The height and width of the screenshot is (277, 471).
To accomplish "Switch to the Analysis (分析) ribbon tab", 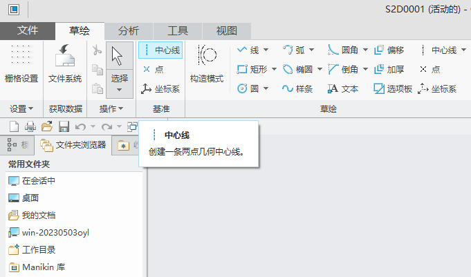I will pyautogui.click(x=129, y=31).
